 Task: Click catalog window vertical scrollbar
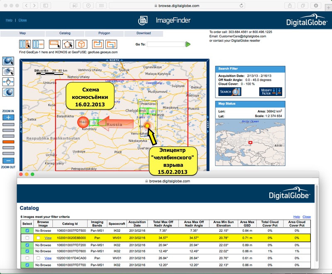317,224
